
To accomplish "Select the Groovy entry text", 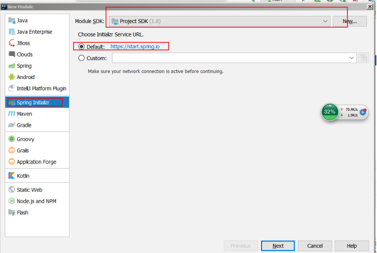I will click(25, 139).
